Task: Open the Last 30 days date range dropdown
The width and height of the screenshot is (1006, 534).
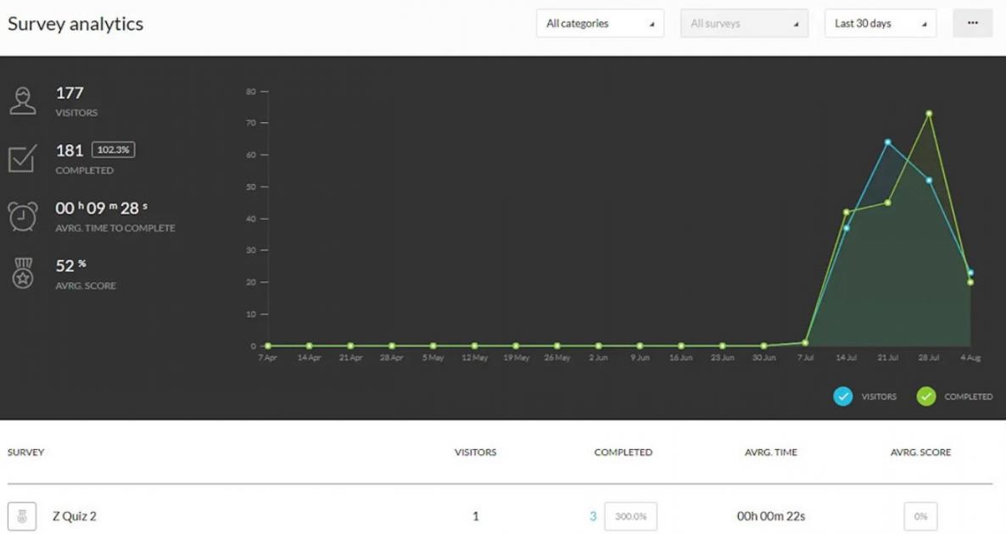Action: (x=880, y=24)
